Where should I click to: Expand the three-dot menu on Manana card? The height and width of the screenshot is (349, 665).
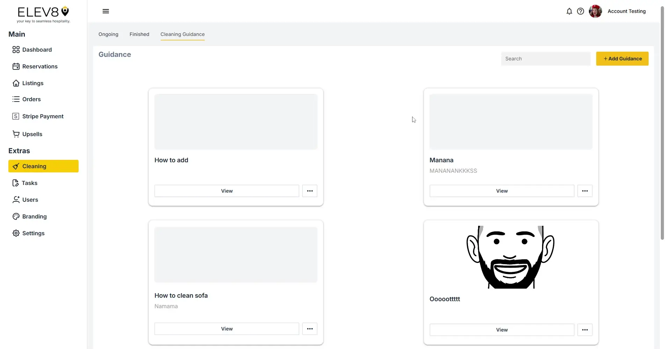585,191
